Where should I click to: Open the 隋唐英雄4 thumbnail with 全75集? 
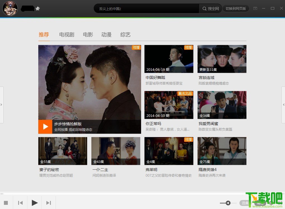tap(222, 151)
